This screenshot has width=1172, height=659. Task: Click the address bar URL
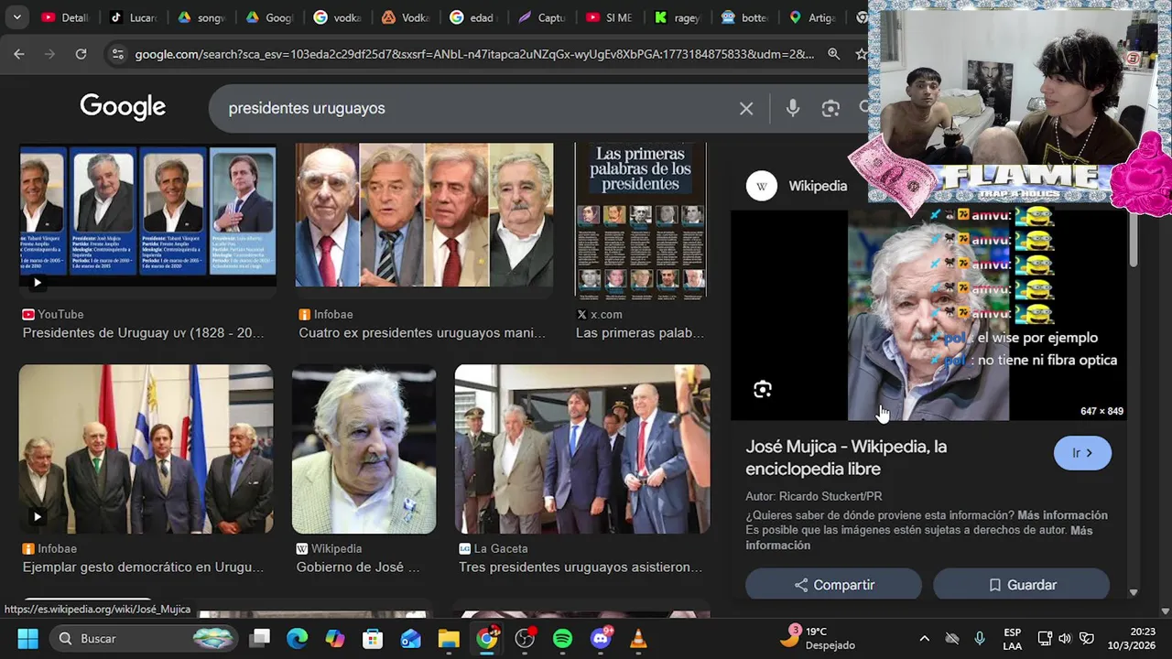click(474, 54)
